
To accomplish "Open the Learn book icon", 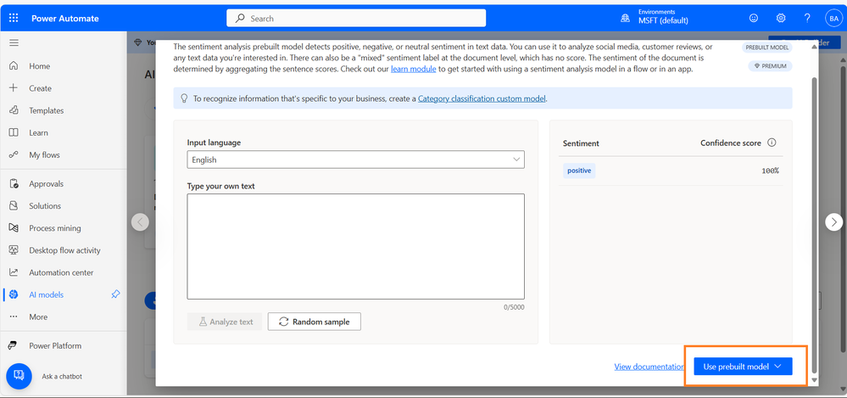I will coord(14,132).
